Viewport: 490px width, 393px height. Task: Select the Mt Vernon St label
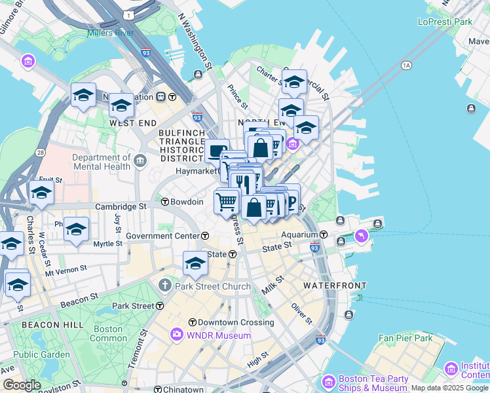pos(66,271)
